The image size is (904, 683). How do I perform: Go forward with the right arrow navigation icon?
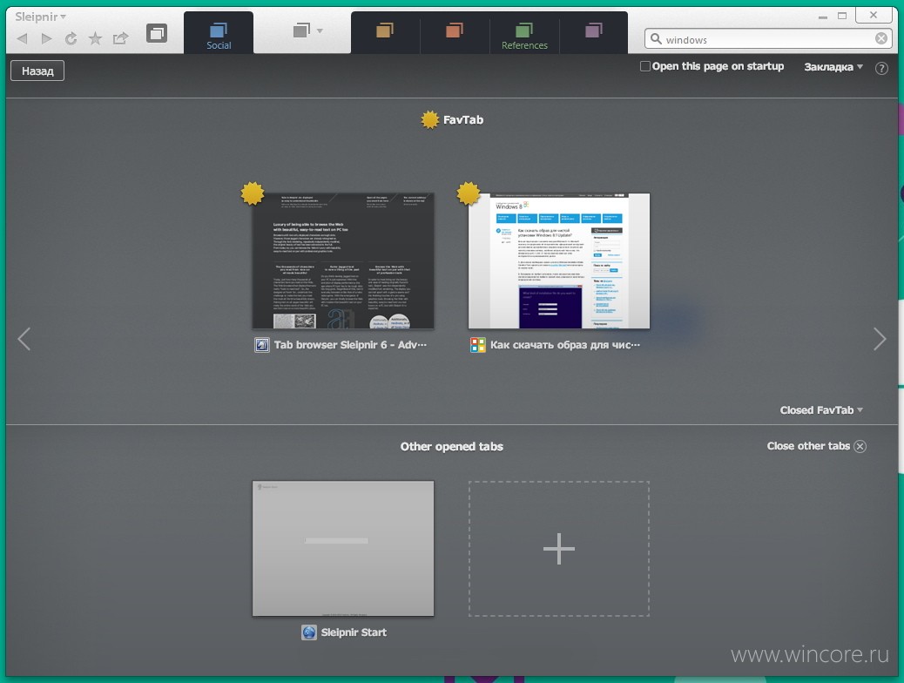pyautogui.click(x=47, y=38)
